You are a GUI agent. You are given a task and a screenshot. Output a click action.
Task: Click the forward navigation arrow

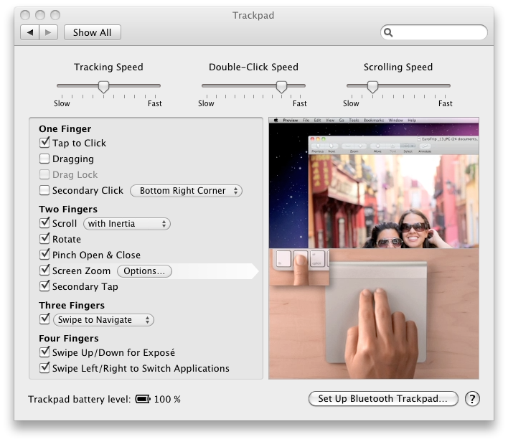pyautogui.click(x=48, y=32)
